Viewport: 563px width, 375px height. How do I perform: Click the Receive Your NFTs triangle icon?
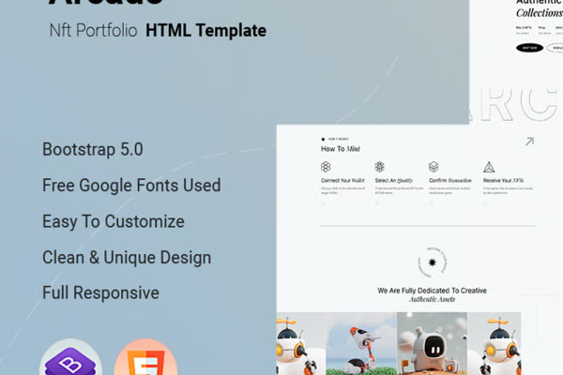click(x=489, y=167)
